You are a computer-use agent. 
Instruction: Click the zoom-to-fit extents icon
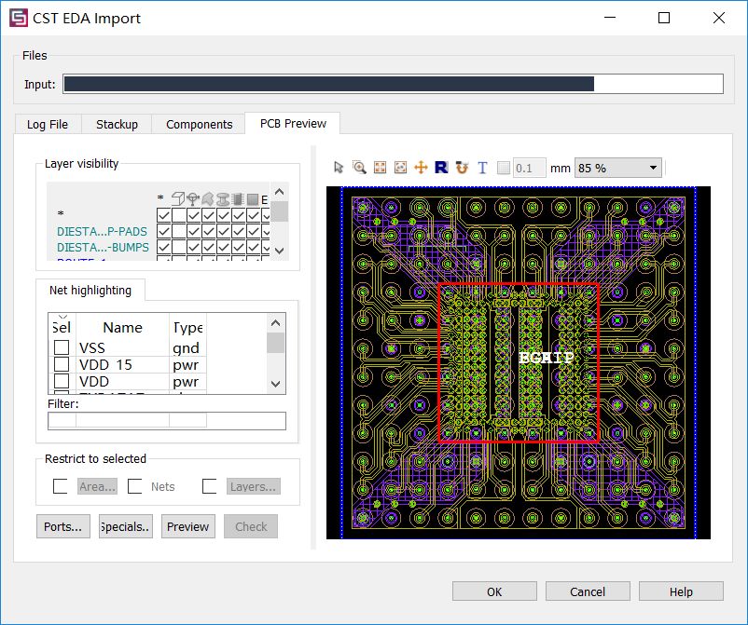tap(380, 168)
